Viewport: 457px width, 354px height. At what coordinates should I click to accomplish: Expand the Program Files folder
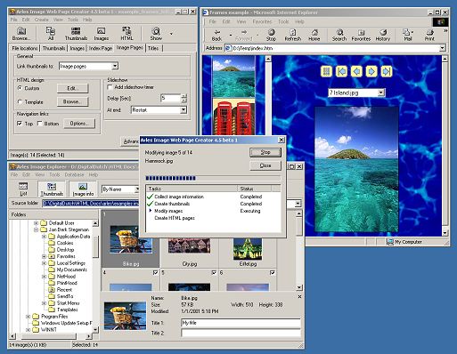tap(28, 317)
